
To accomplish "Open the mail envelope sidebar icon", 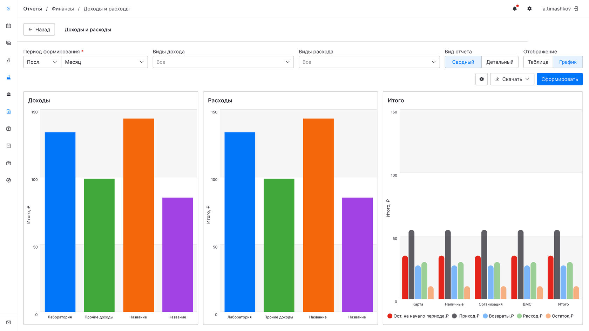I will pyautogui.click(x=8, y=322).
